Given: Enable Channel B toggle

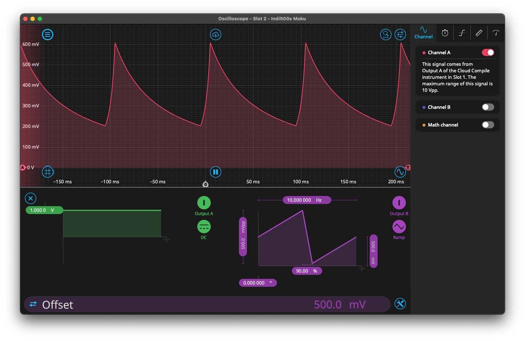Looking at the screenshot, I should tap(488, 107).
